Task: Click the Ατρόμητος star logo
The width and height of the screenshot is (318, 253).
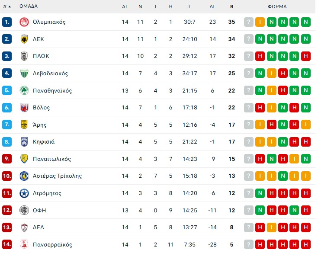Action: coord(24,193)
